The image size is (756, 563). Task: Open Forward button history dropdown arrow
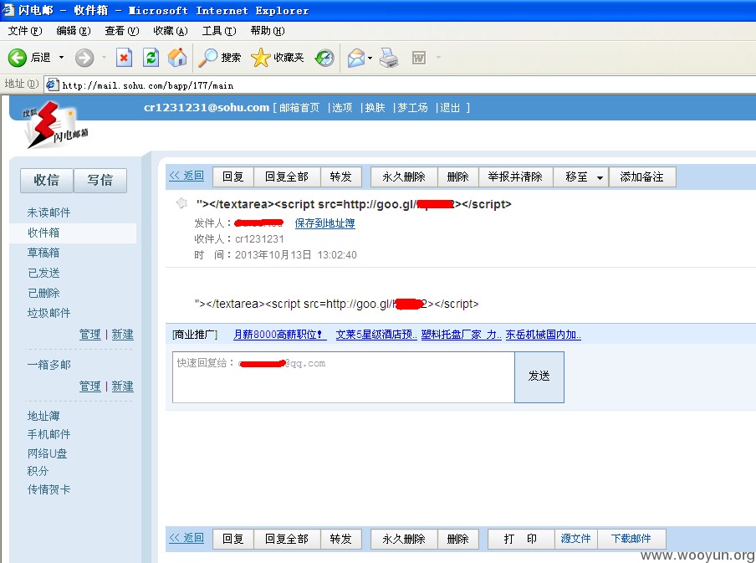(x=104, y=58)
